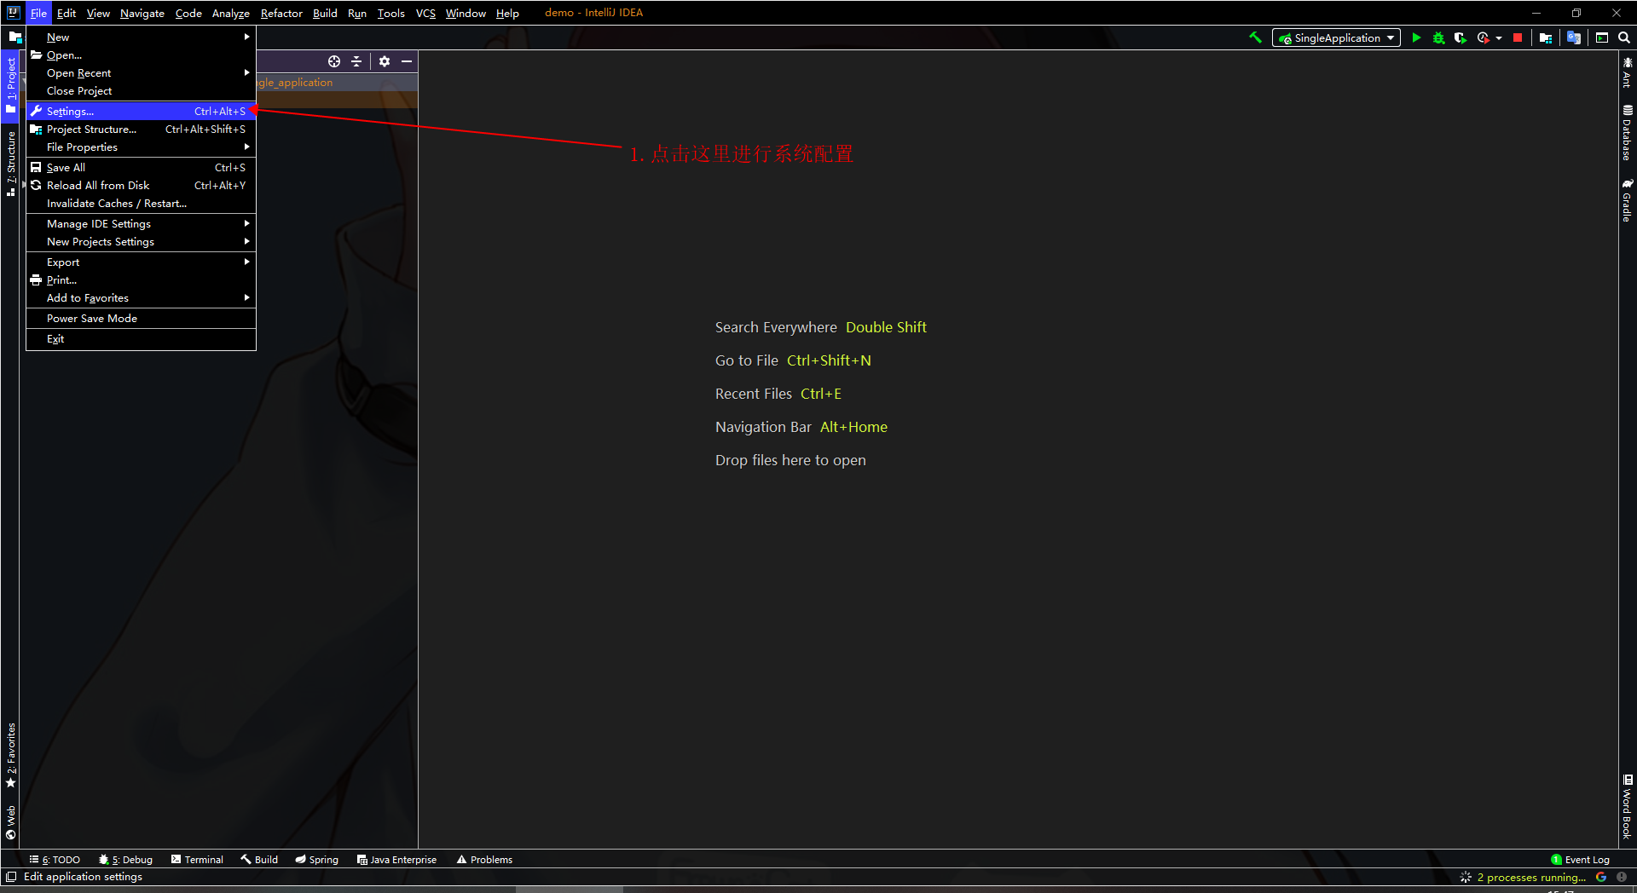Viewport: 1637px width, 893px height.
Task: Click the Build Project hammer icon
Action: 1255,37
